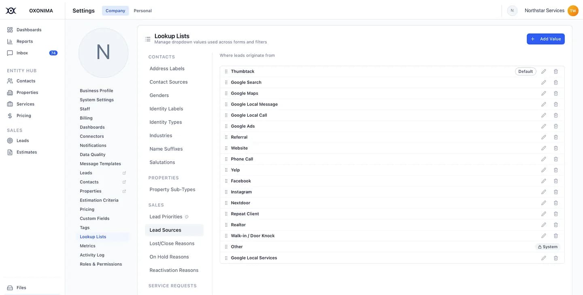583x295 pixels.
Task: Switch to the Personal tab
Action: point(143,11)
